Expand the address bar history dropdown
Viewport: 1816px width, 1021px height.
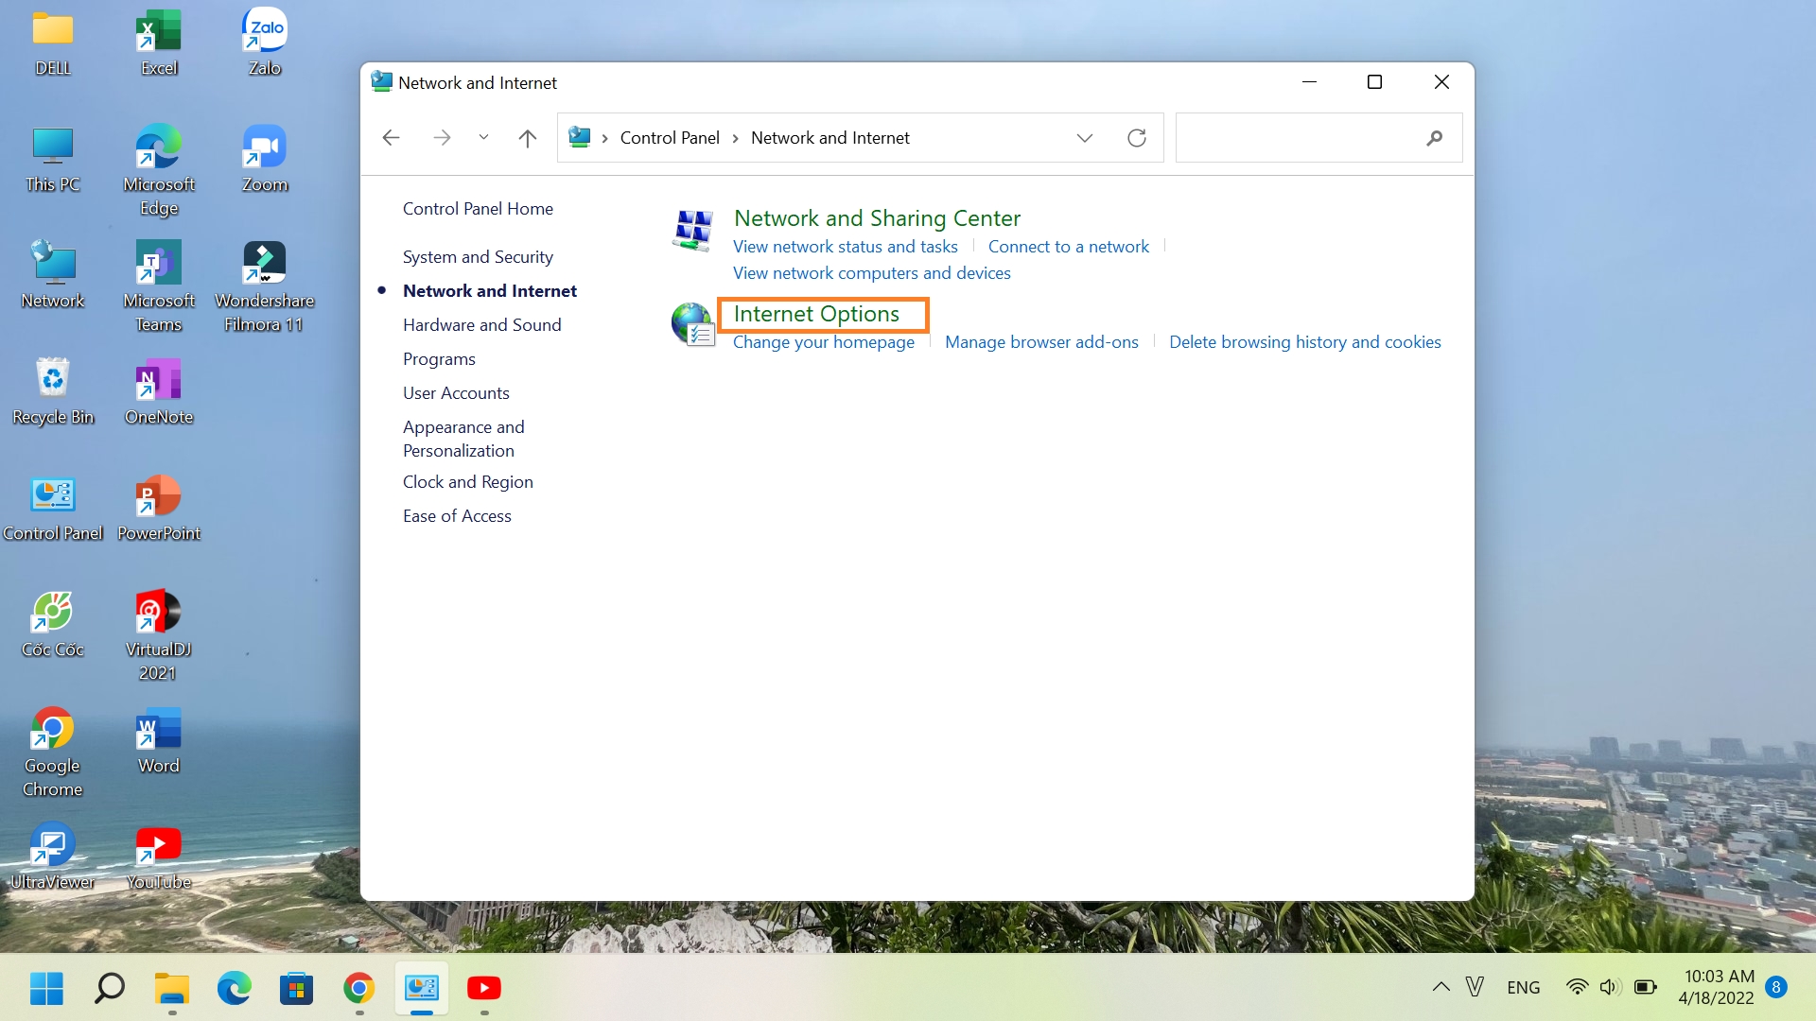click(x=1084, y=138)
